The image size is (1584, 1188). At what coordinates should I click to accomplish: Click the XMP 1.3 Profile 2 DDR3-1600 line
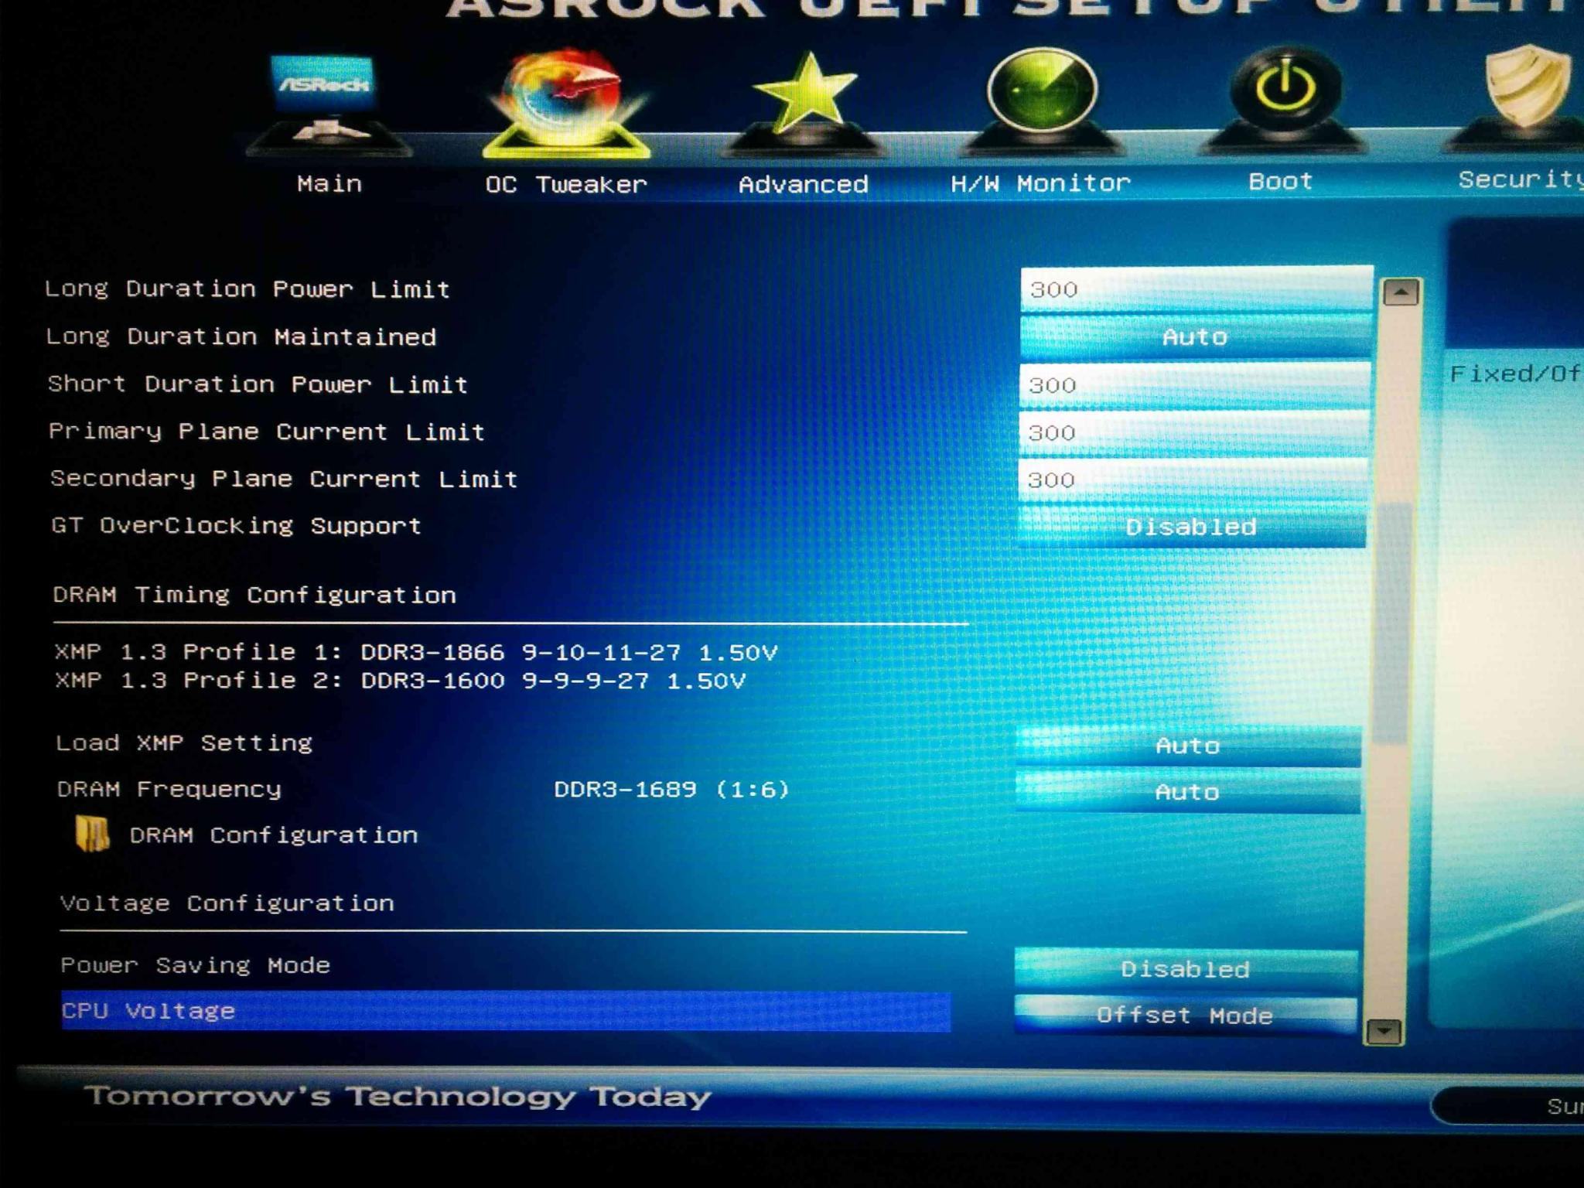tap(400, 681)
